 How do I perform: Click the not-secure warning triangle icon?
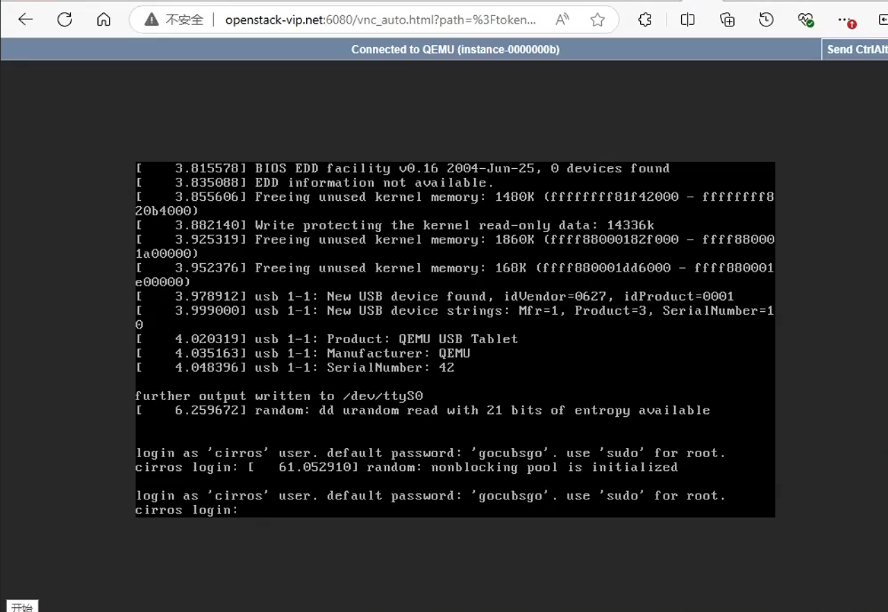151,20
